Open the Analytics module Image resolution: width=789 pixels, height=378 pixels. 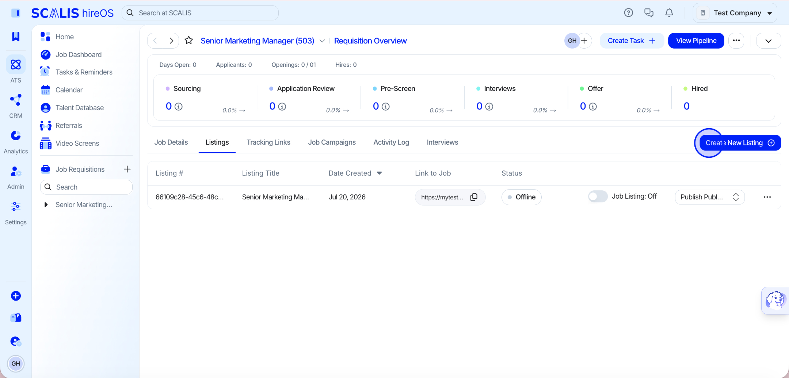tap(16, 142)
